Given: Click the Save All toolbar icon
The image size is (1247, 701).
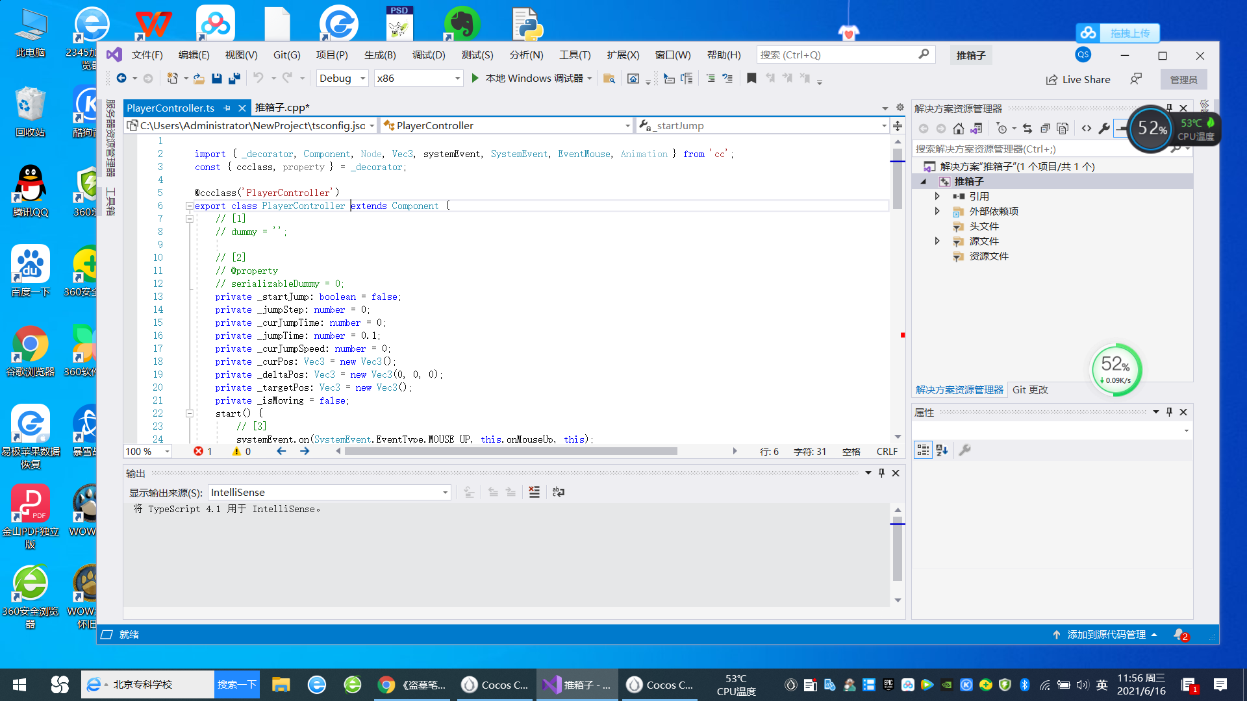Looking at the screenshot, I should pyautogui.click(x=234, y=79).
